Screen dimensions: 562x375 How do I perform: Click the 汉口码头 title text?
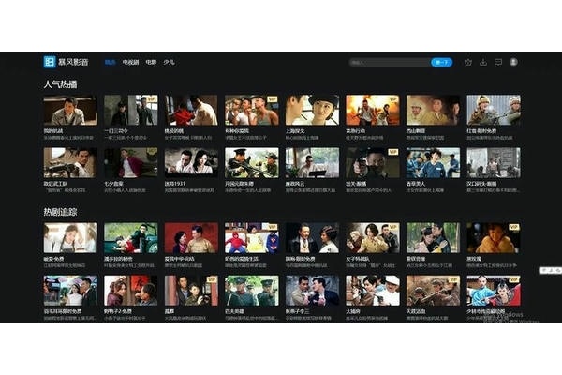coord(481,184)
